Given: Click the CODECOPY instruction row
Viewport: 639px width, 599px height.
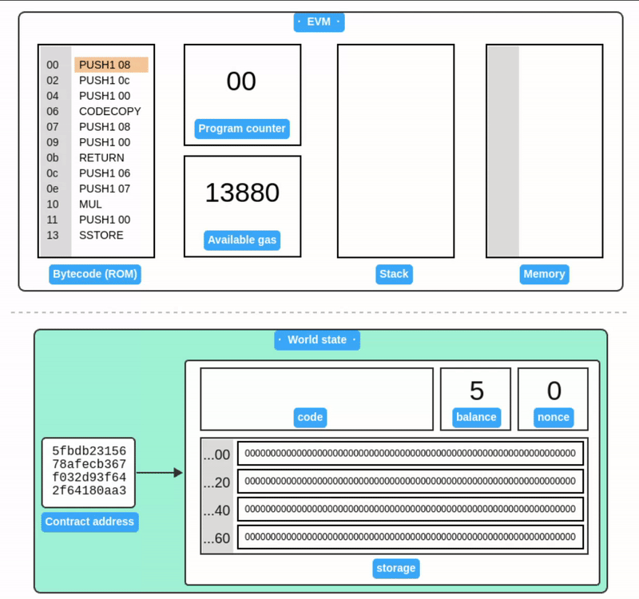Looking at the screenshot, I should (x=109, y=111).
